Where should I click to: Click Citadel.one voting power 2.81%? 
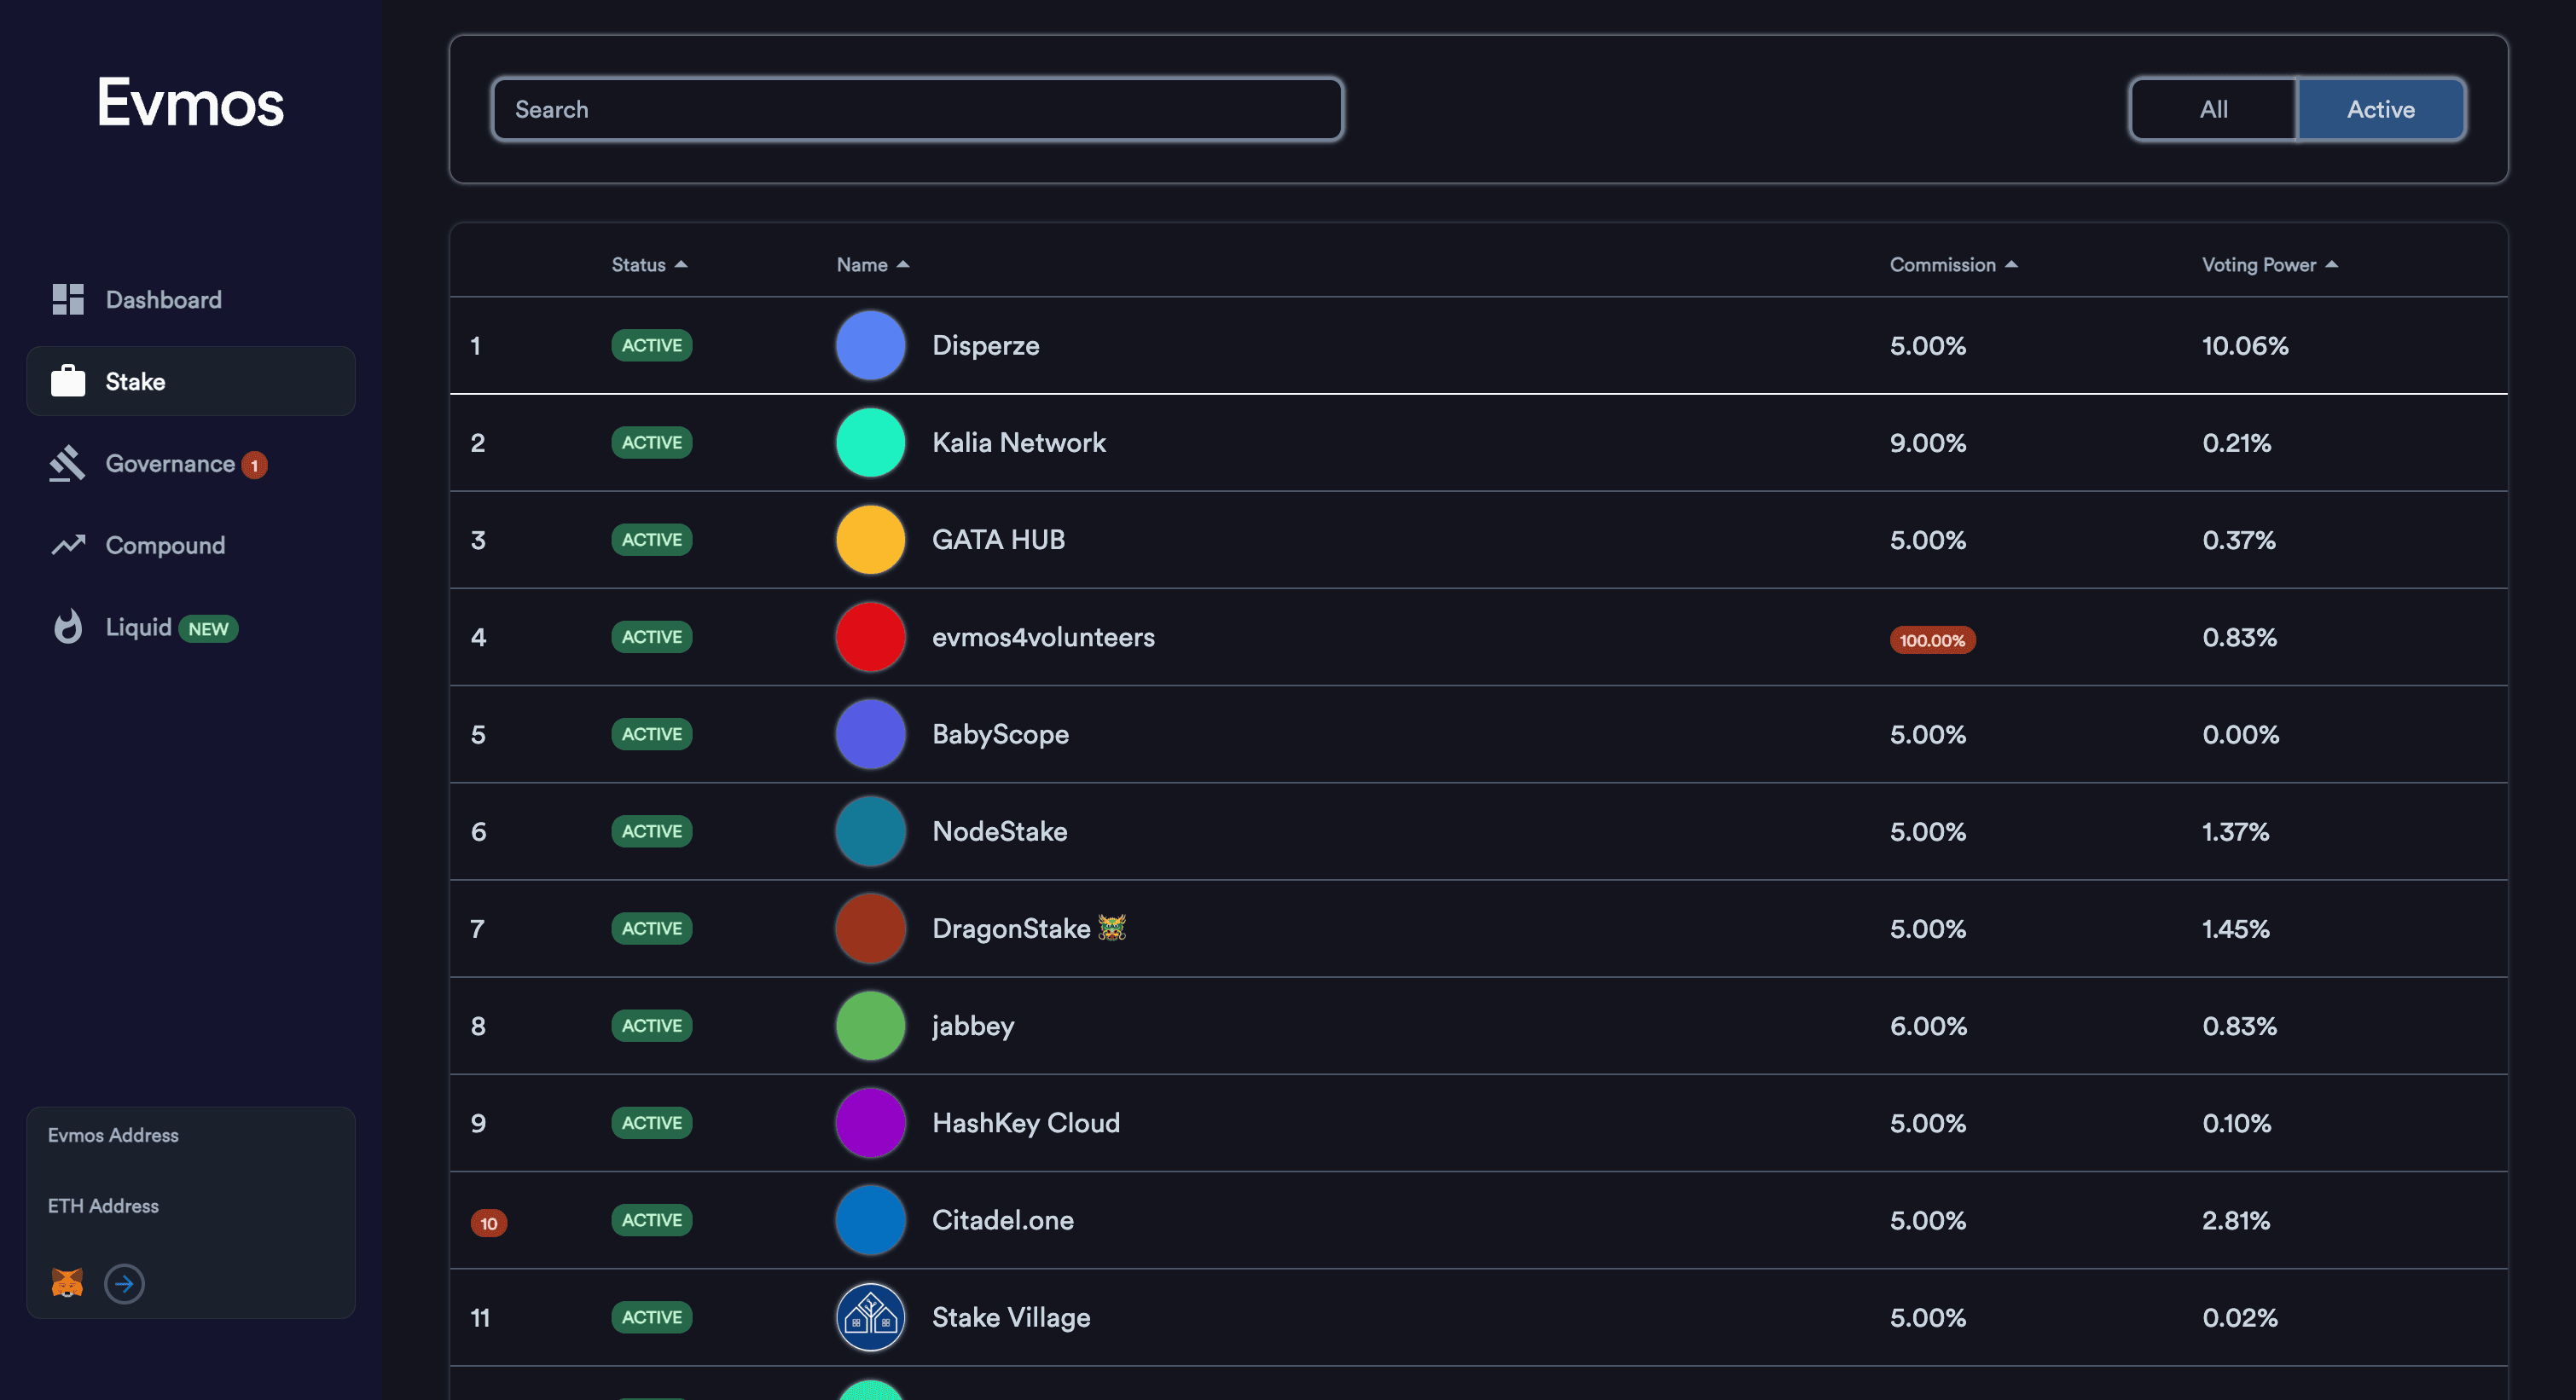pyautogui.click(x=2235, y=1219)
